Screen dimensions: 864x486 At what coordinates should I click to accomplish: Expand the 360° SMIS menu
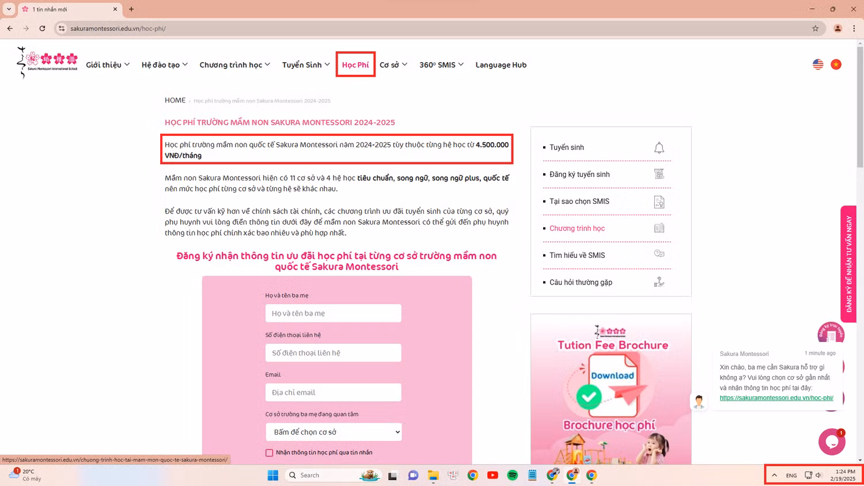tap(441, 64)
